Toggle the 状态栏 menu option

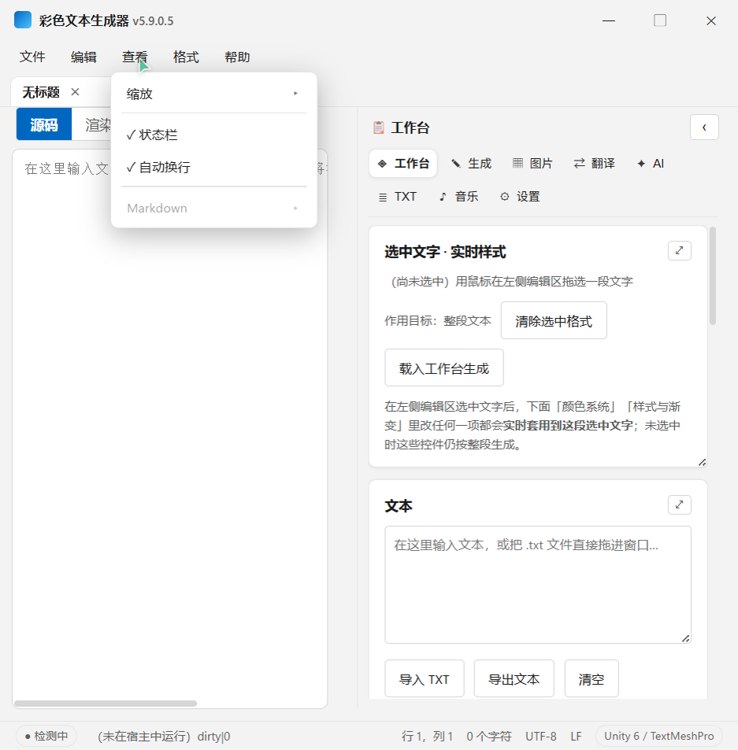(x=213, y=135)
